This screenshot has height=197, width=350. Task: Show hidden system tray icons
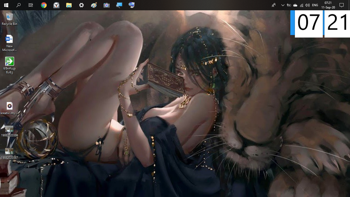pos(283,5)
